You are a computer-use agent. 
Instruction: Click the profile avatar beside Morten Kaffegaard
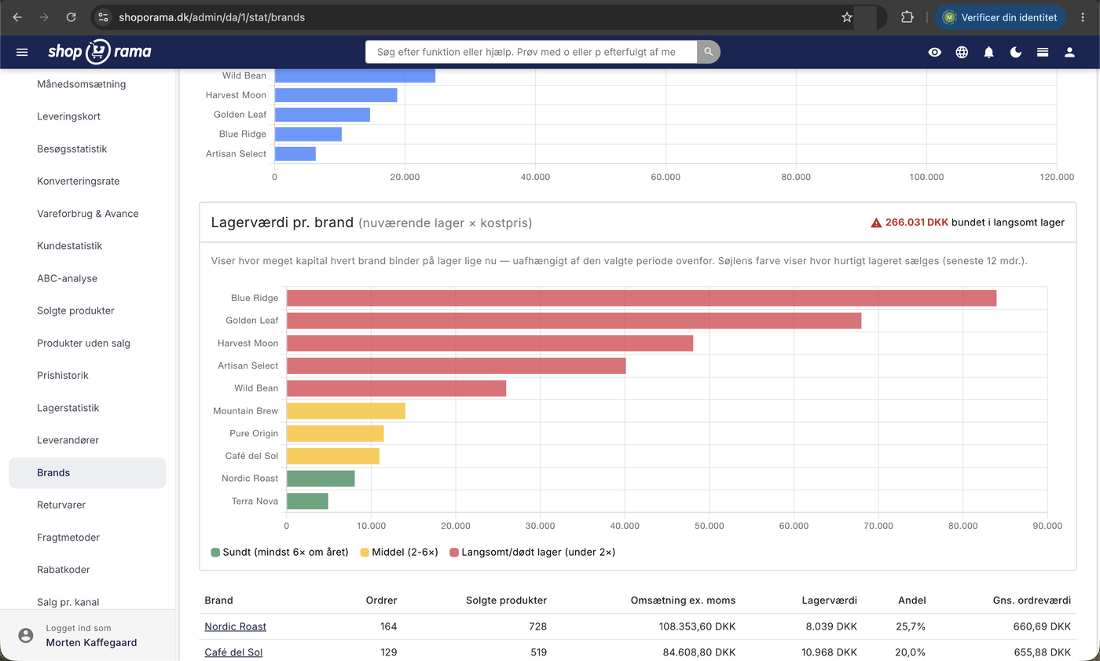pyautogui.click(x=26, y=635)
